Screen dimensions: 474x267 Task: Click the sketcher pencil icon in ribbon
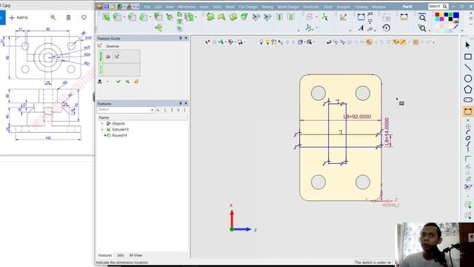[343, 17]
